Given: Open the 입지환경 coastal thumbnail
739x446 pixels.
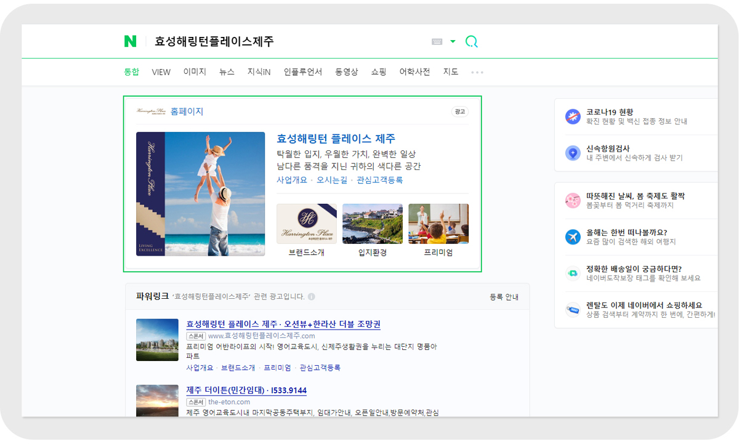Looking at the screenshot, I should 373,224.
